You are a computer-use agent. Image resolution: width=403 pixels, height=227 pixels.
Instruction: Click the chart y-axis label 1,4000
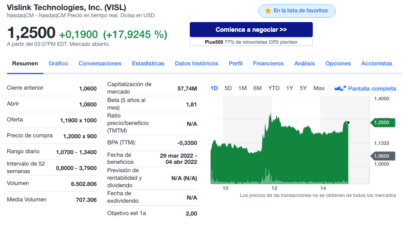(381, 98)
